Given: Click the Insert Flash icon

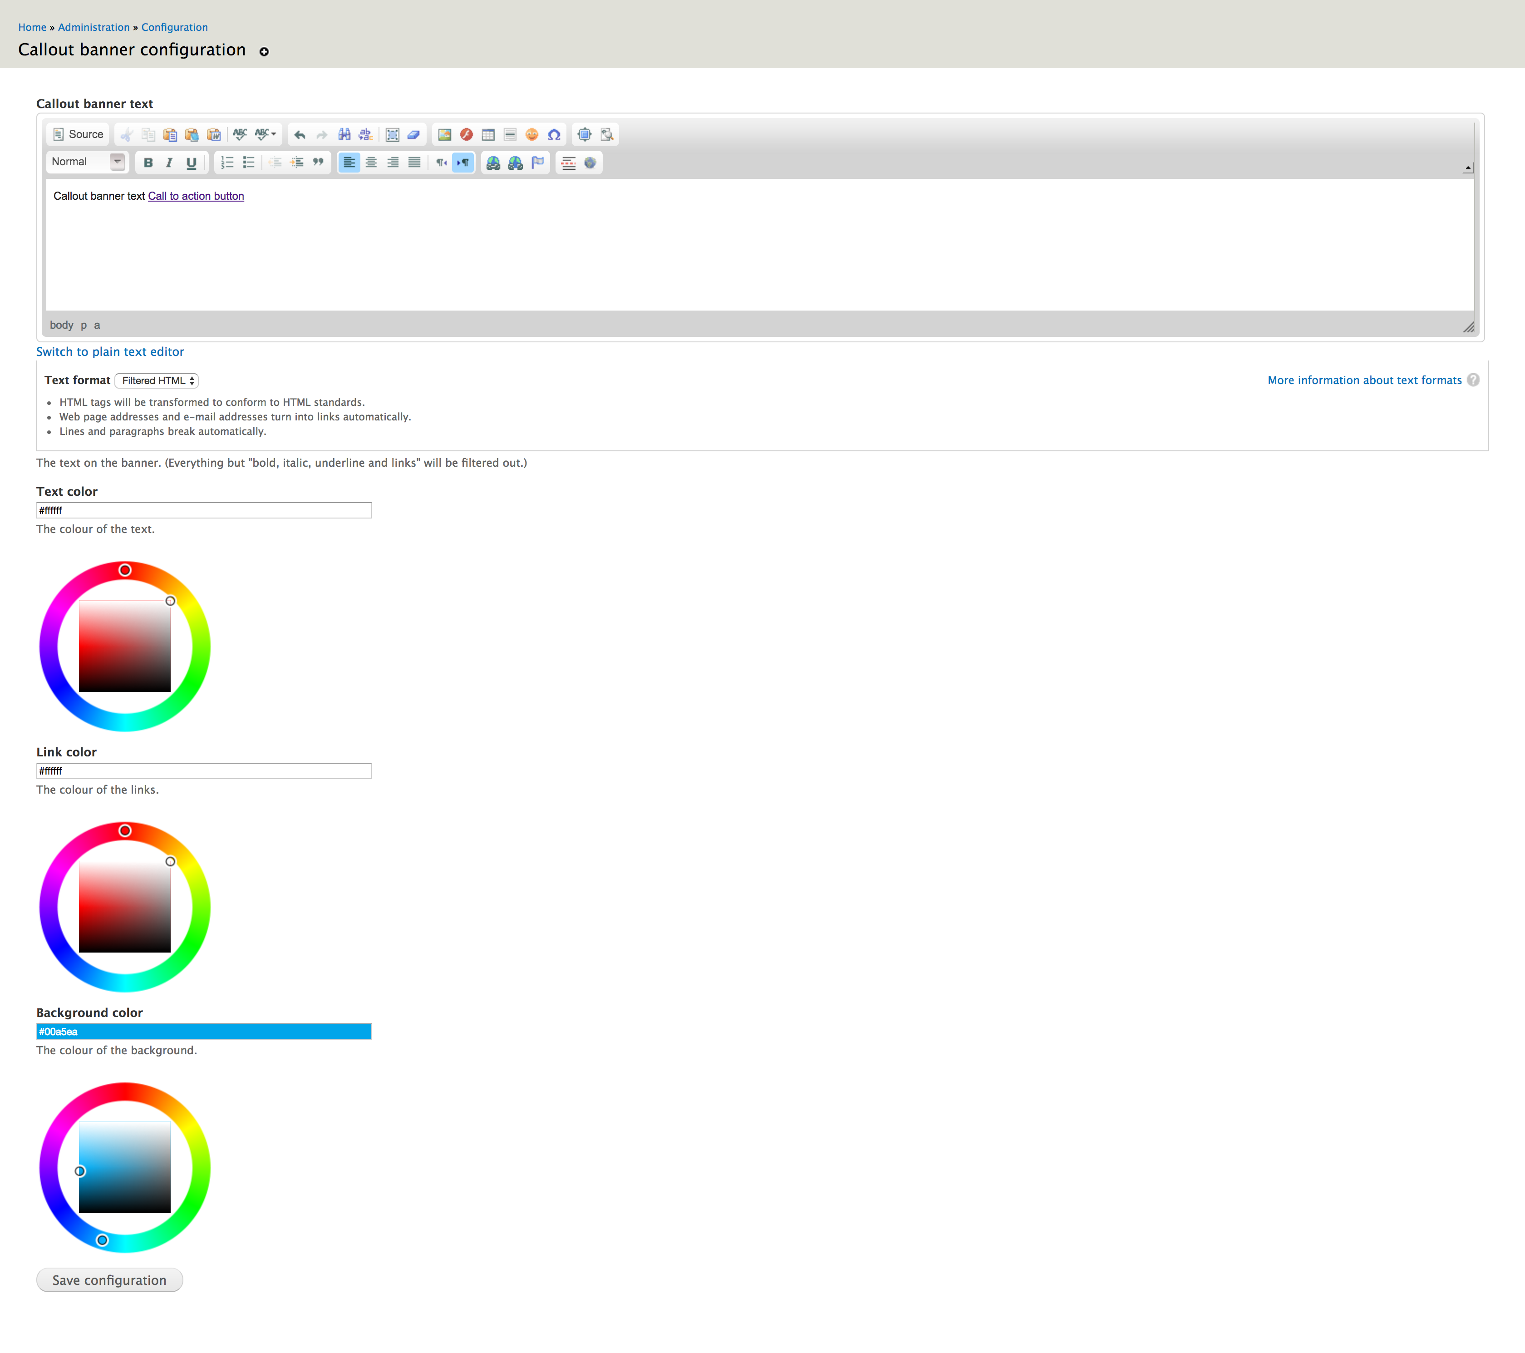Looking at the screenshot, I should pyautogui.click(x=466, y=134).
